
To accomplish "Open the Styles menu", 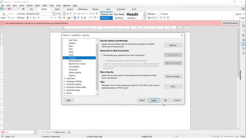I will tap(37, 5).
